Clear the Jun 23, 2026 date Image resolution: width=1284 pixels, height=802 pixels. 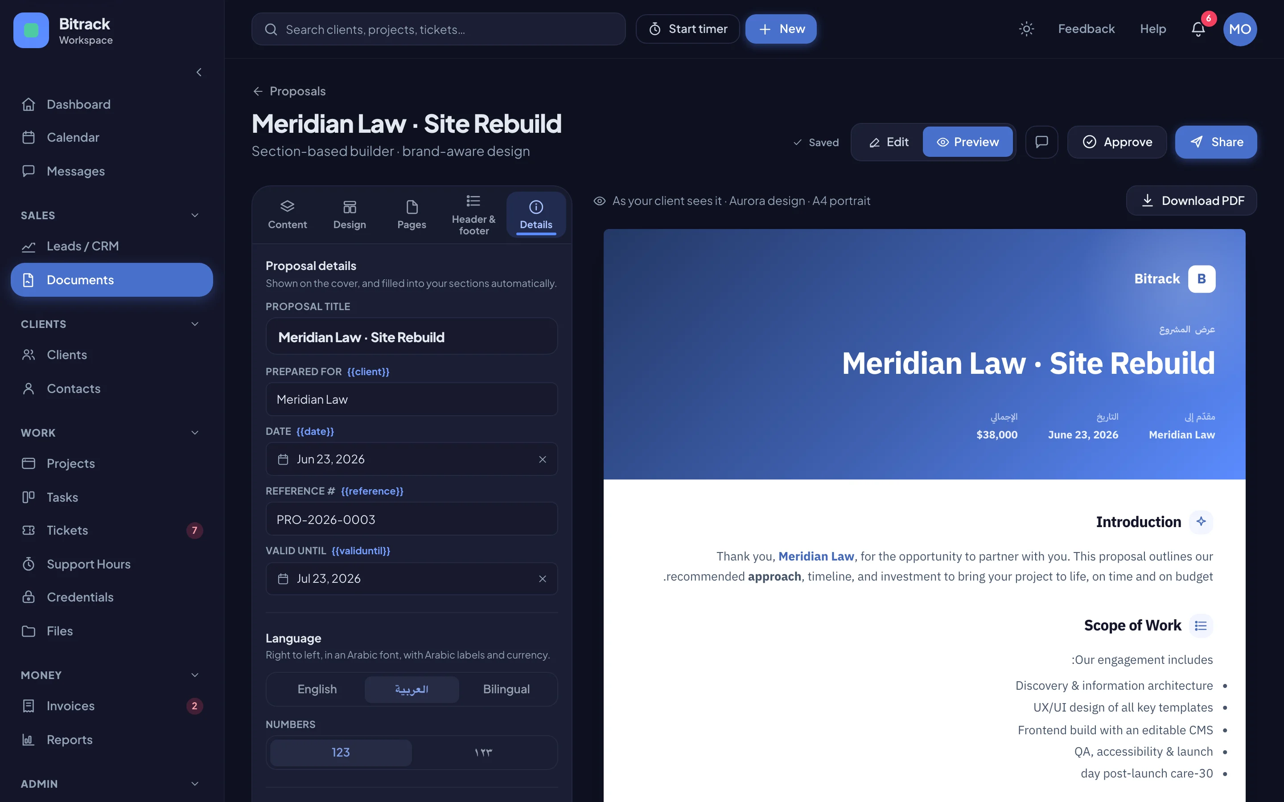pyautogui.click(x=542, y=459)
